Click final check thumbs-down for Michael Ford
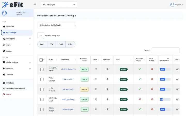The image size is (186, 116). (152, 89)
